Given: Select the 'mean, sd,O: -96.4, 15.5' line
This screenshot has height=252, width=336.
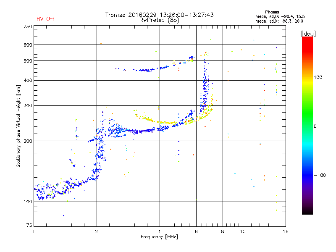Looking at the screenshot, I should click(x=280, y=16).
